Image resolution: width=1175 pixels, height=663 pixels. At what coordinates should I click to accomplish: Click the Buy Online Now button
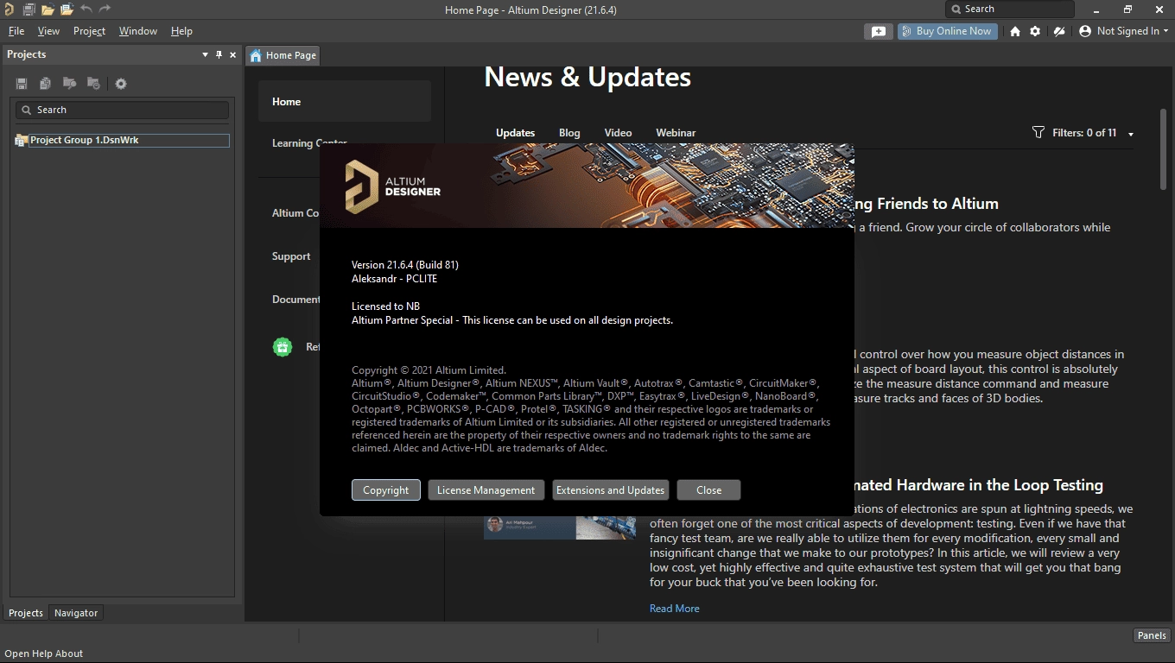[947, 31]
